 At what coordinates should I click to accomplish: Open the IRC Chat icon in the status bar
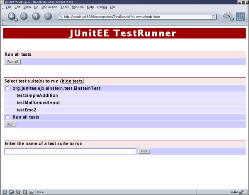[31, 192]
